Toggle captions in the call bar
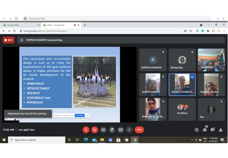The image size is (228, 158). click(x=103, y=130)
